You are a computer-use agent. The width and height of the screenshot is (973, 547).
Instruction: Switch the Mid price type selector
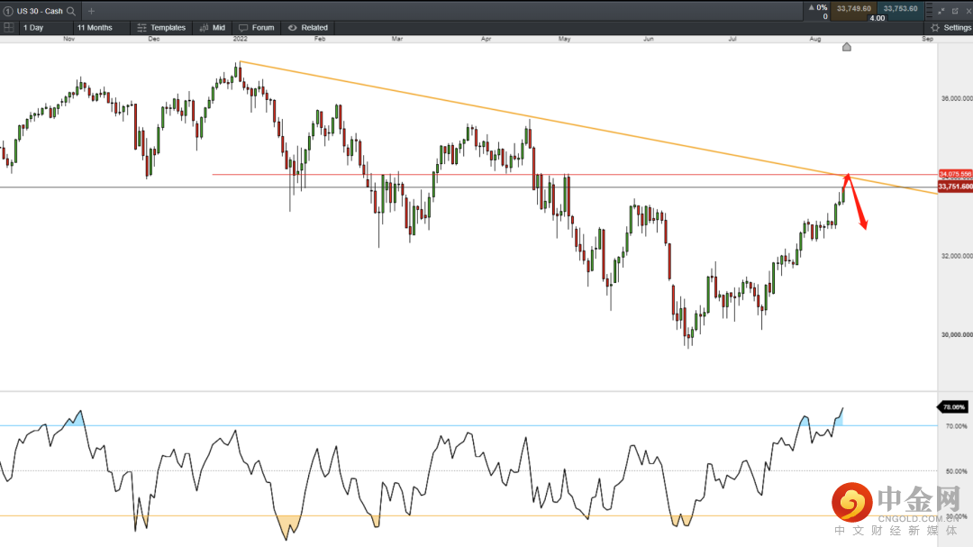212,28
